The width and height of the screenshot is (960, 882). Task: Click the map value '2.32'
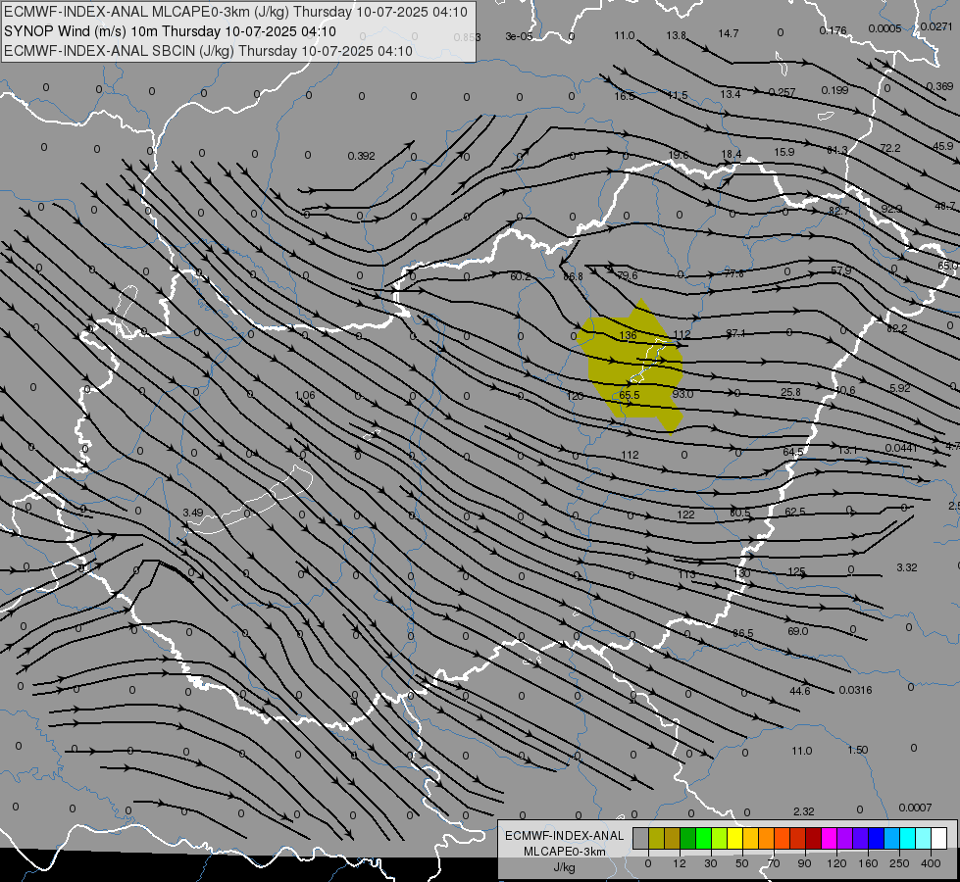click(x=803, y=811)
